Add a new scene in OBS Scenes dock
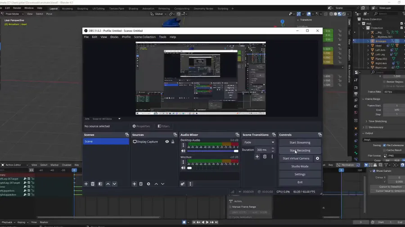Viewport: 405px width, 227px height. 86,184
